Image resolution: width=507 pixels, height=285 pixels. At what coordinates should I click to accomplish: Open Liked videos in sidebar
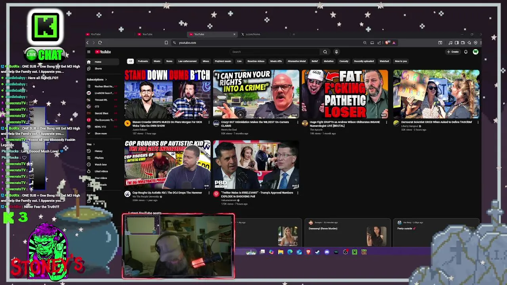[x=102, y=171]
